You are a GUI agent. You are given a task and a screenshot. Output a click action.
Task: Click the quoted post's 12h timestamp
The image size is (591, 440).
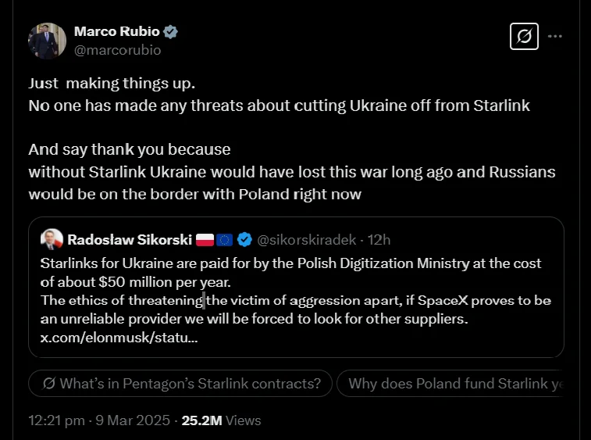click(379, 238)
